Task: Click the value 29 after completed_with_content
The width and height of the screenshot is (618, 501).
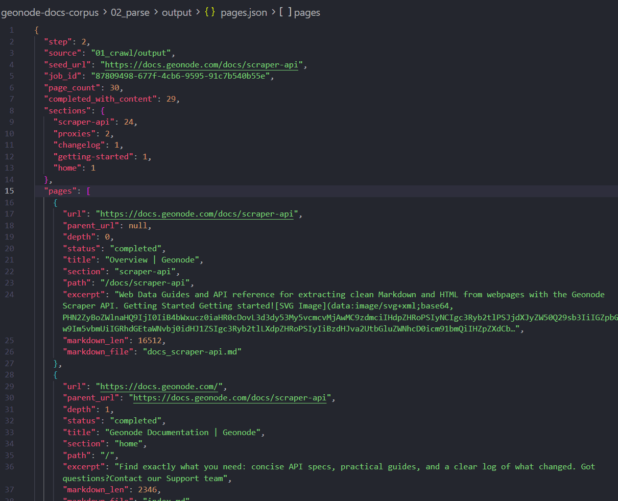Action: point(171,99)
